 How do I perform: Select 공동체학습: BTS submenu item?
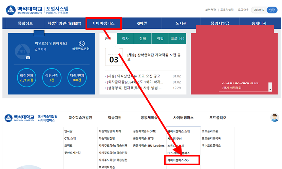click(144, 138)
